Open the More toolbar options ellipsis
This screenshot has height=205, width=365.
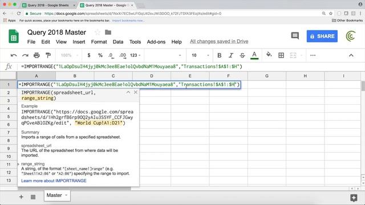[x=313, y=55]
